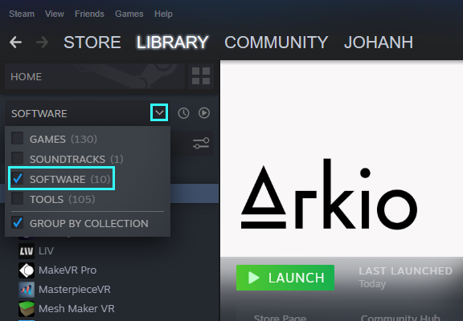Switch to the COMMUNITY tab
Screen dimensions: 463x321
point(276,43)
